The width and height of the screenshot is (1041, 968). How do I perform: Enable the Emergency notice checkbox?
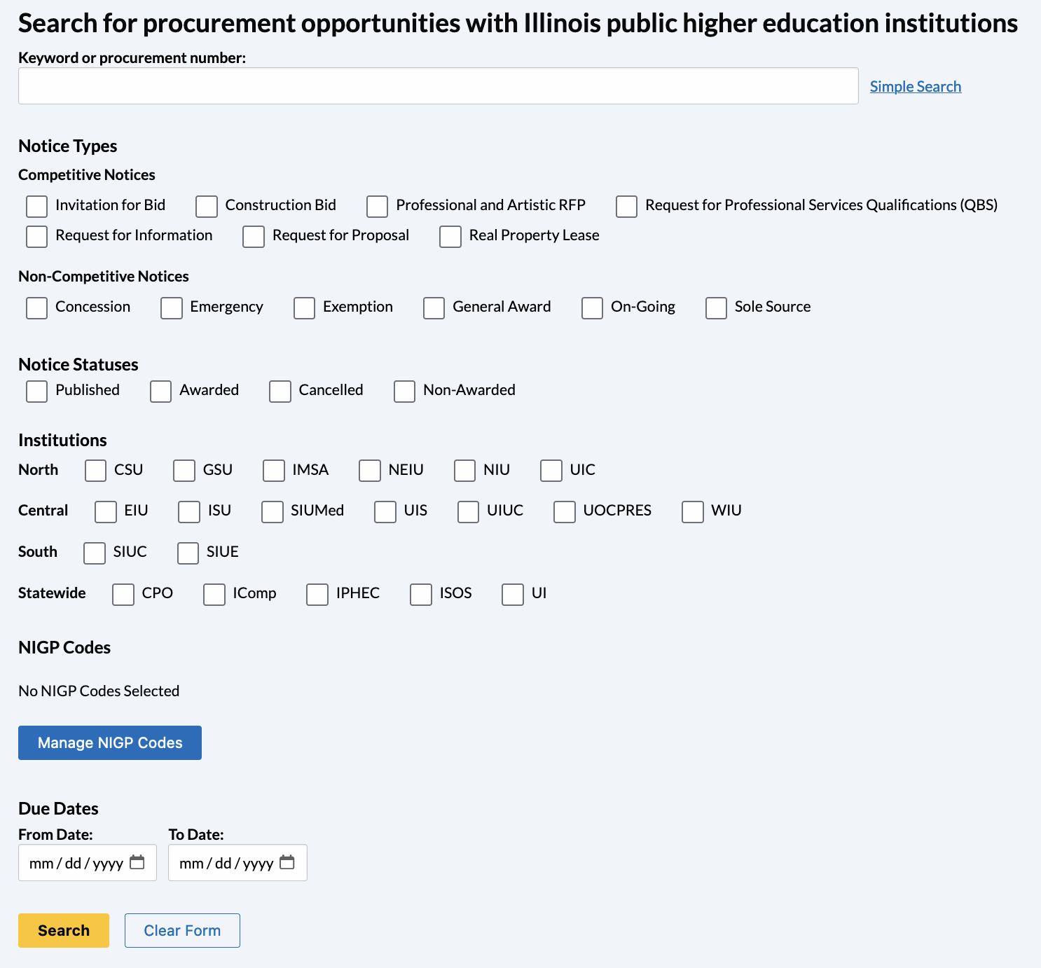tap(172, 308)
